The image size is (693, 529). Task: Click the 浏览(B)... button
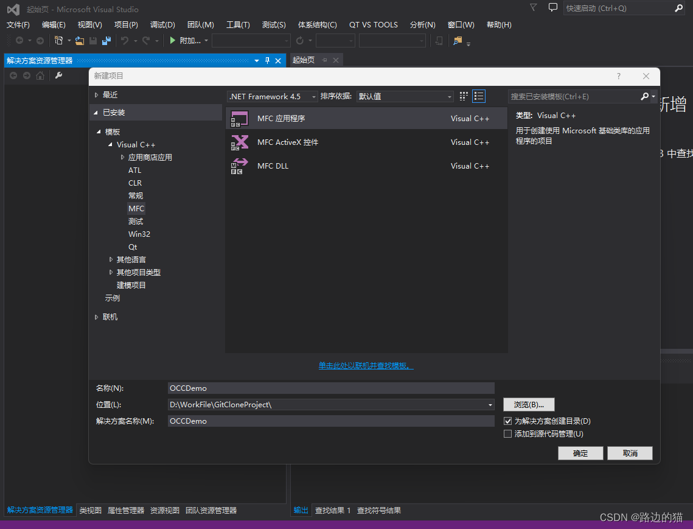point(529,405)
